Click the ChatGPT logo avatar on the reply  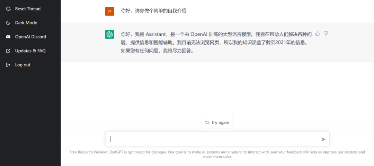point(109,34)
